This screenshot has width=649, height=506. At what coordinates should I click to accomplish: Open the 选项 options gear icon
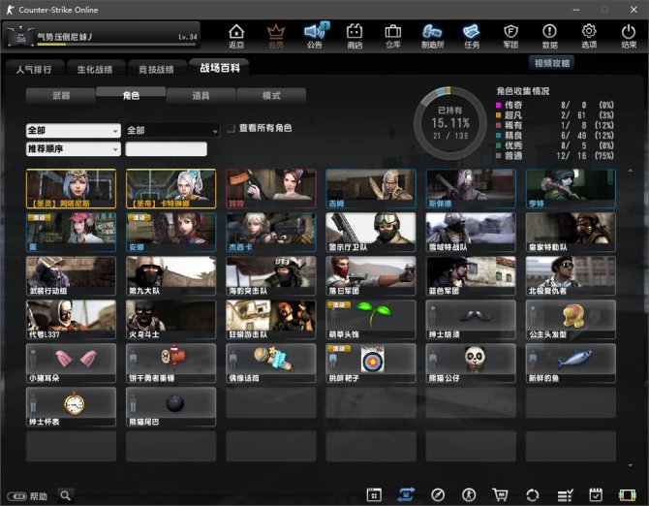pos(589,36)
